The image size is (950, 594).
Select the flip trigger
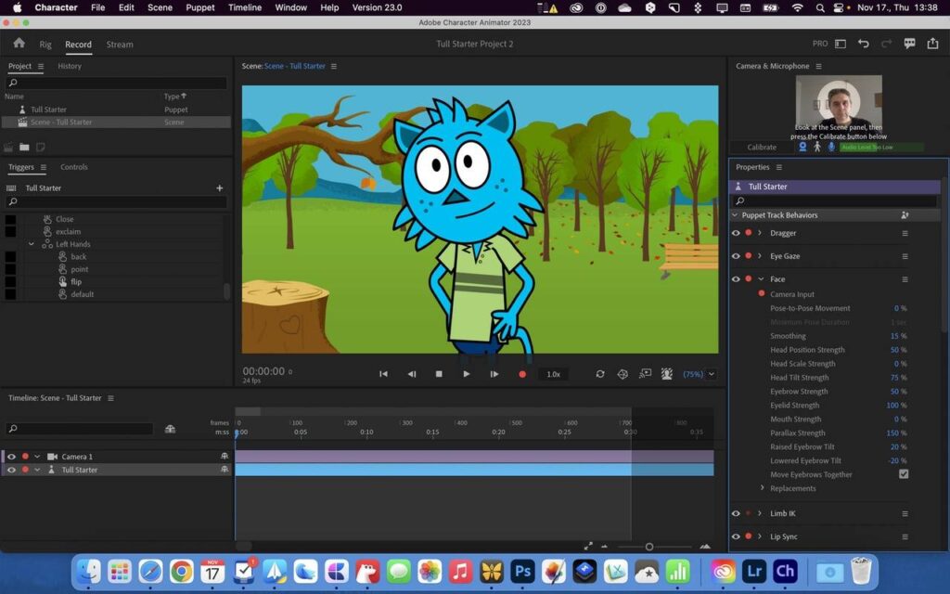76,282
